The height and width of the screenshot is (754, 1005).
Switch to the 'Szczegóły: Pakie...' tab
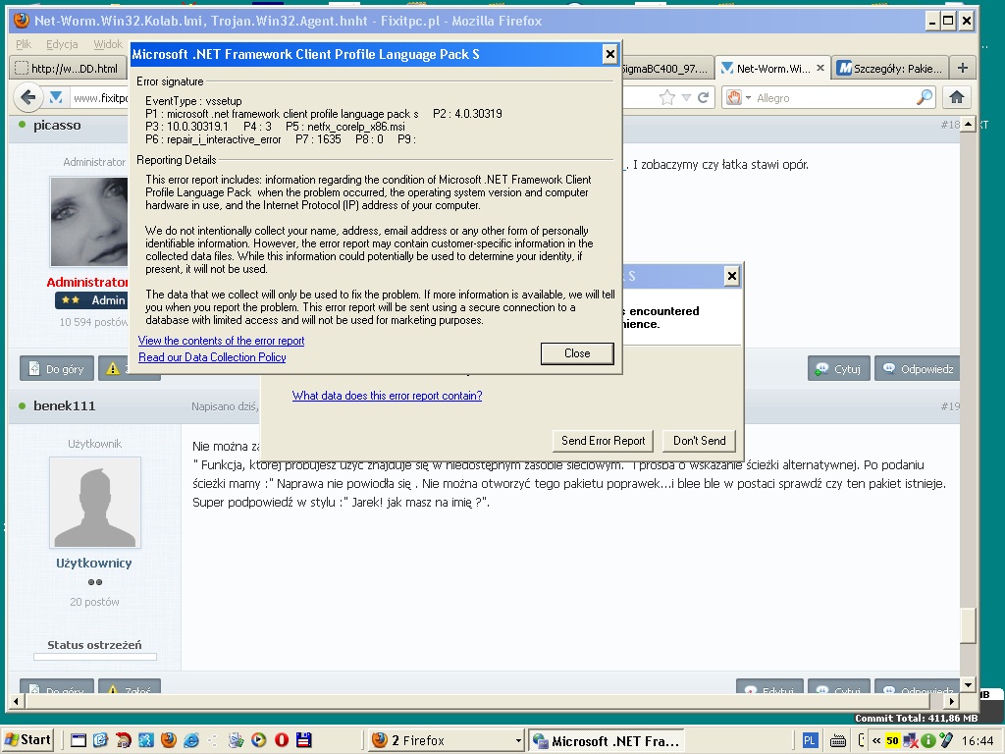(x=889, y=68)
